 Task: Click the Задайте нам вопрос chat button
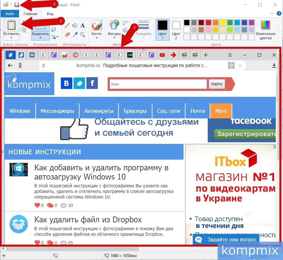point(226,239)
